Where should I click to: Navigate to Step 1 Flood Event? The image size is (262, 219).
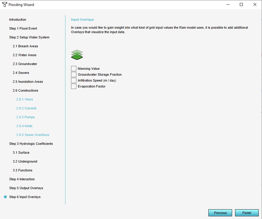click(x=23, y=28)
